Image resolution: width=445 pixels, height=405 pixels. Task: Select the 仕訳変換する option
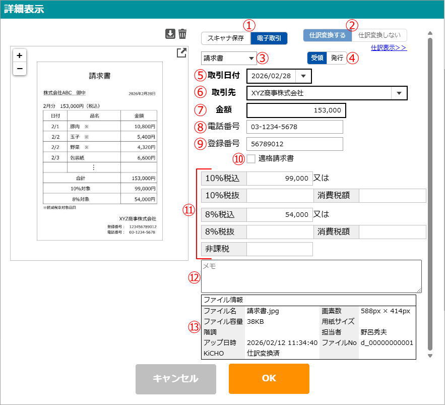pos(327,35)
